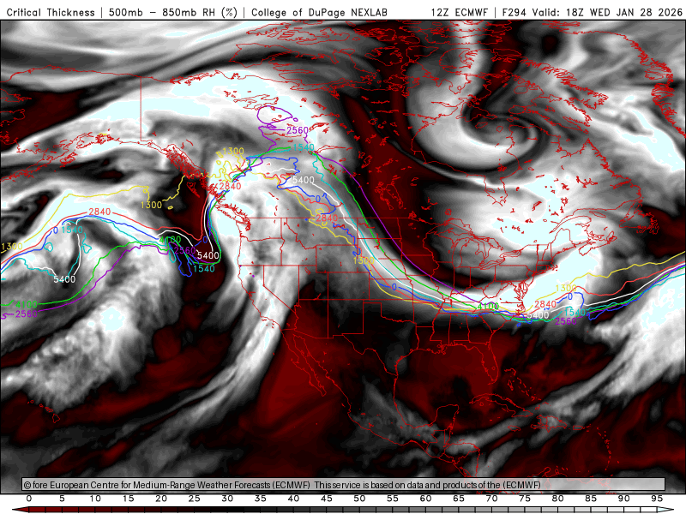The height and width of the screenshot is (514, 686).
Task: Select the purple 2560 label at the map's left edge
Action: [26, 314]
